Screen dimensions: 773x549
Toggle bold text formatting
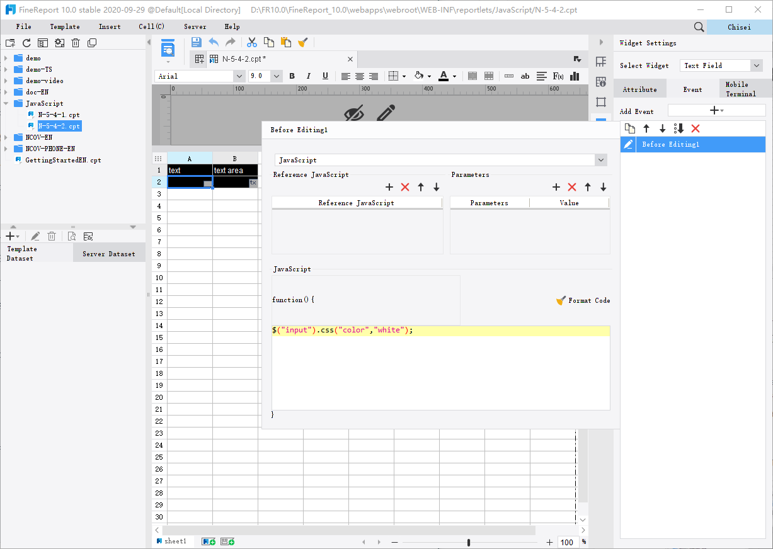pos(292,76)
